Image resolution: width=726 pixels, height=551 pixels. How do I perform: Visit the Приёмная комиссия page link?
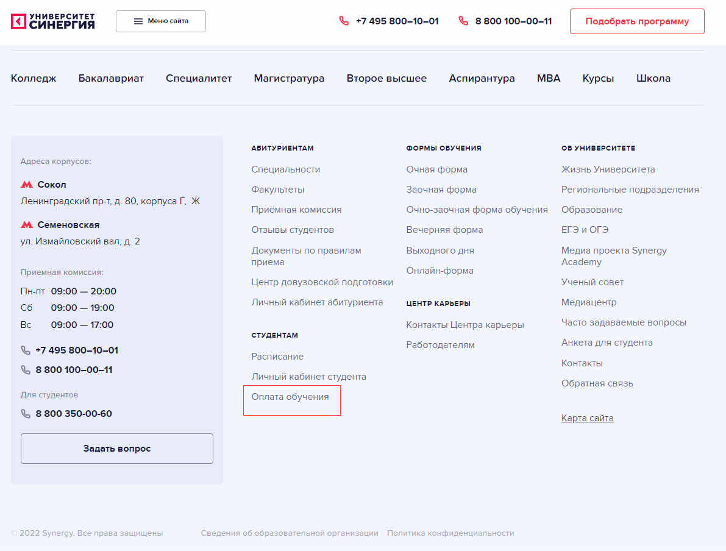[x=296, y=210]
